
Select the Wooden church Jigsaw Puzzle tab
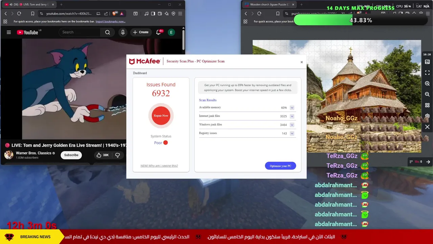pyautogui.click(x=269, y=4)
